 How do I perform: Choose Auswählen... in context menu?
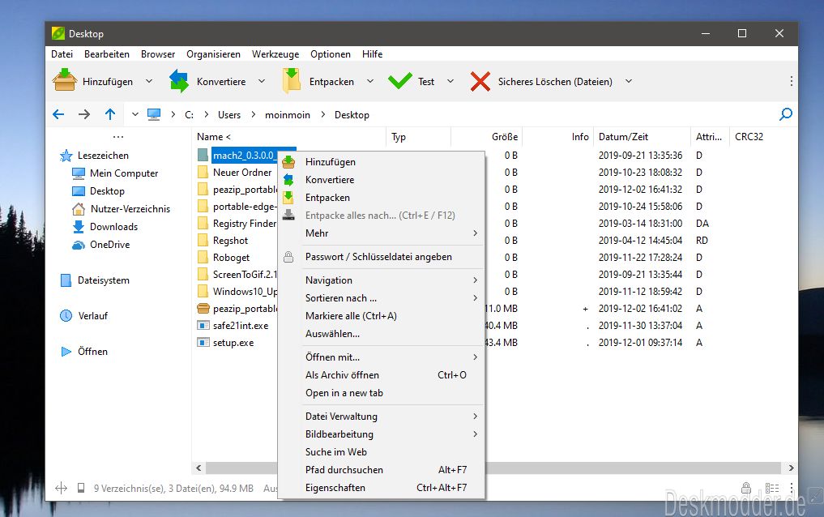381,334
